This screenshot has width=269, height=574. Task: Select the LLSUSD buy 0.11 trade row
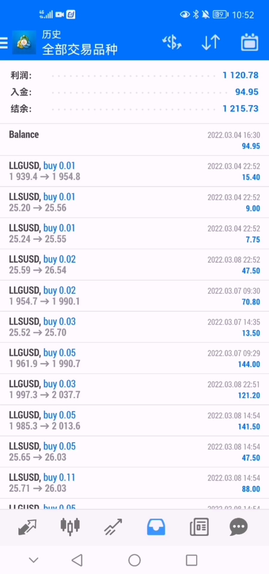134,483
